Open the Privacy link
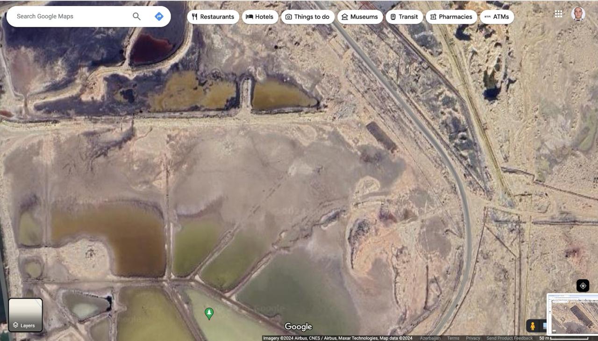Screen dimensions: 598x341 click(473, 338)
